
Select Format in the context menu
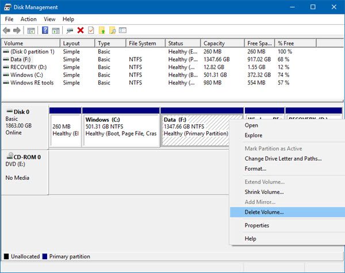(255, 169)
